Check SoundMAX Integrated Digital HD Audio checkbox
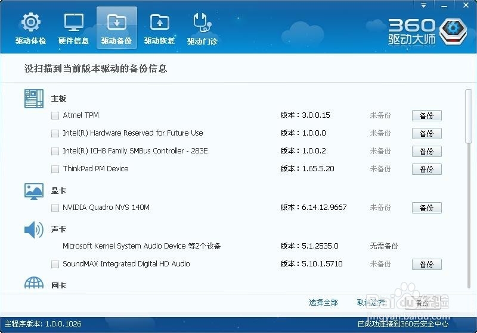 (x=55, y=264)
